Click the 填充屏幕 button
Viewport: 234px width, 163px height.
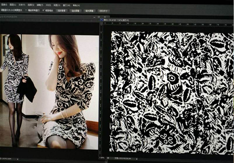89,11
